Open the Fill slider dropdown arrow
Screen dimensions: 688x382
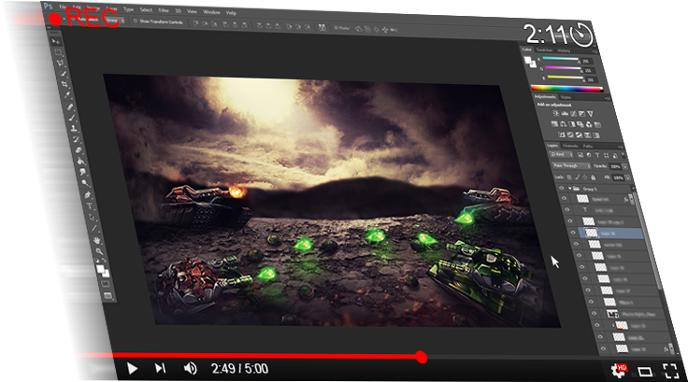pos(628,177)
